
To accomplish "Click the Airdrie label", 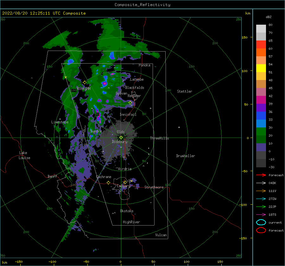I will [x=125, y=169].
